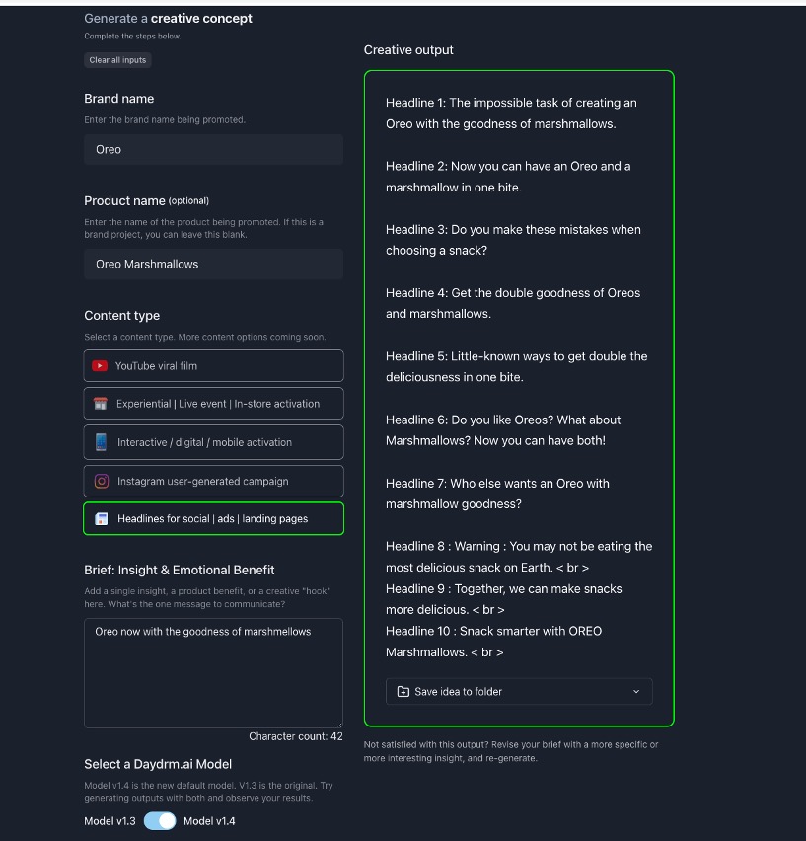Select the YouTube viral film content type
806x841 pixels.
(x=213, y=366)
